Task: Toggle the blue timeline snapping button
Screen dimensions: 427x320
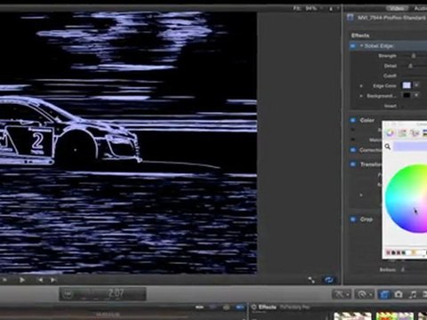Action: 239,308
